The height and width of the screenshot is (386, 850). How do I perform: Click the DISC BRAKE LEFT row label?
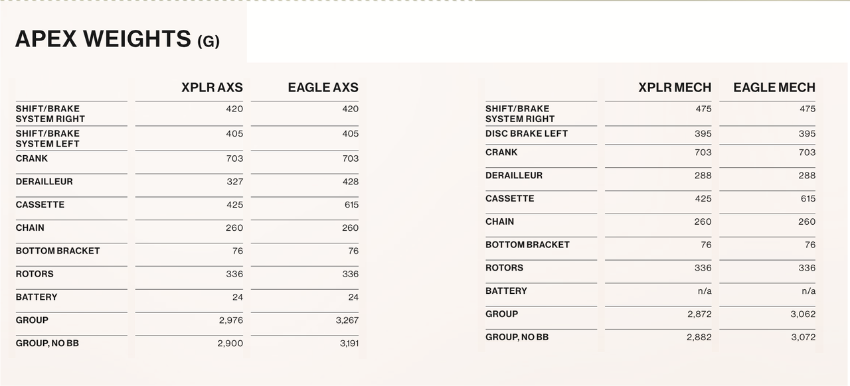click(x=527, y=134)
